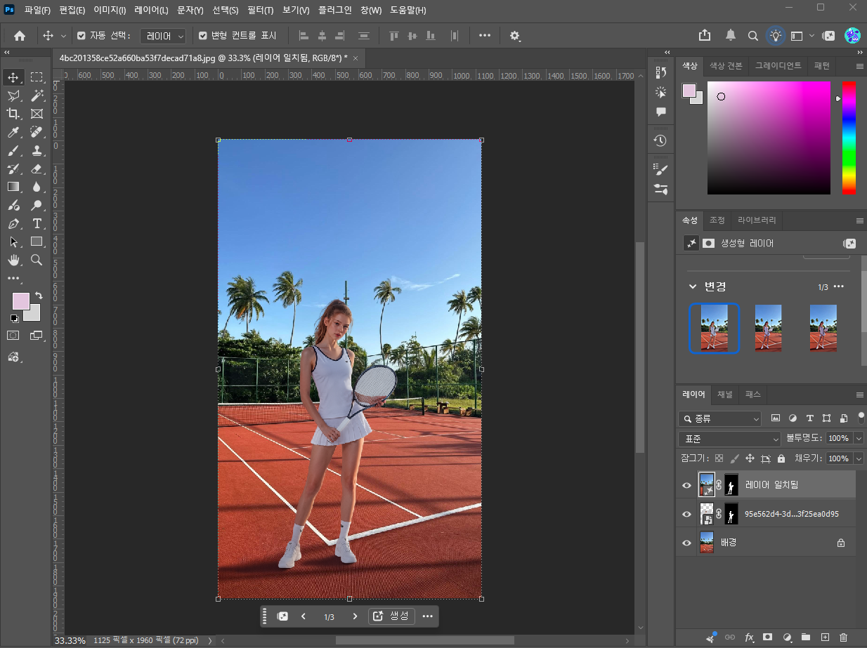The height and width of the screenshot is (648, 867).
Task: Go to previous variation in taskbar
Action: [x=304, y=616]
